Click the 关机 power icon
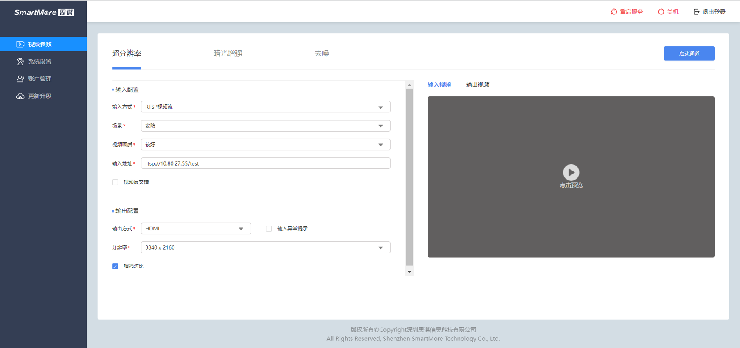The width and height of the screenshot is (740, 348). coord(661,12)
